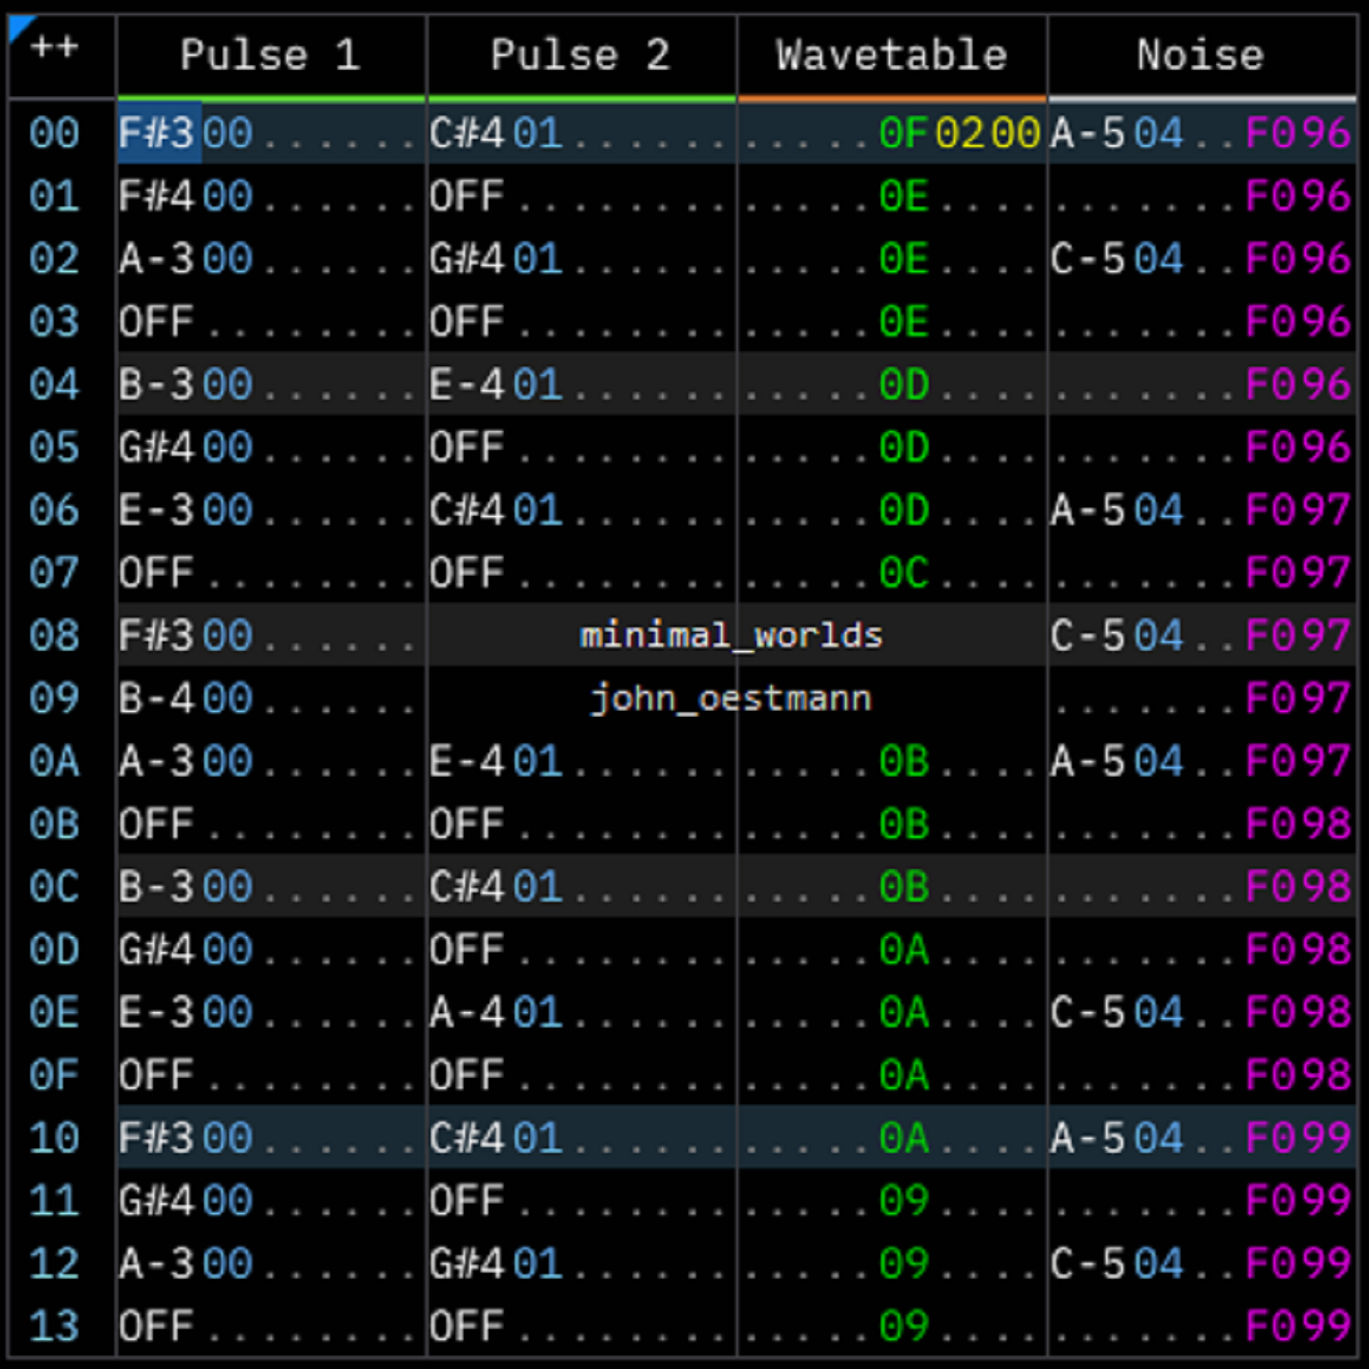Toggle the Pulse 2 channel header
This screenshot has height=1369, width=1369.
pyautogui.click(x=580, y=56)
